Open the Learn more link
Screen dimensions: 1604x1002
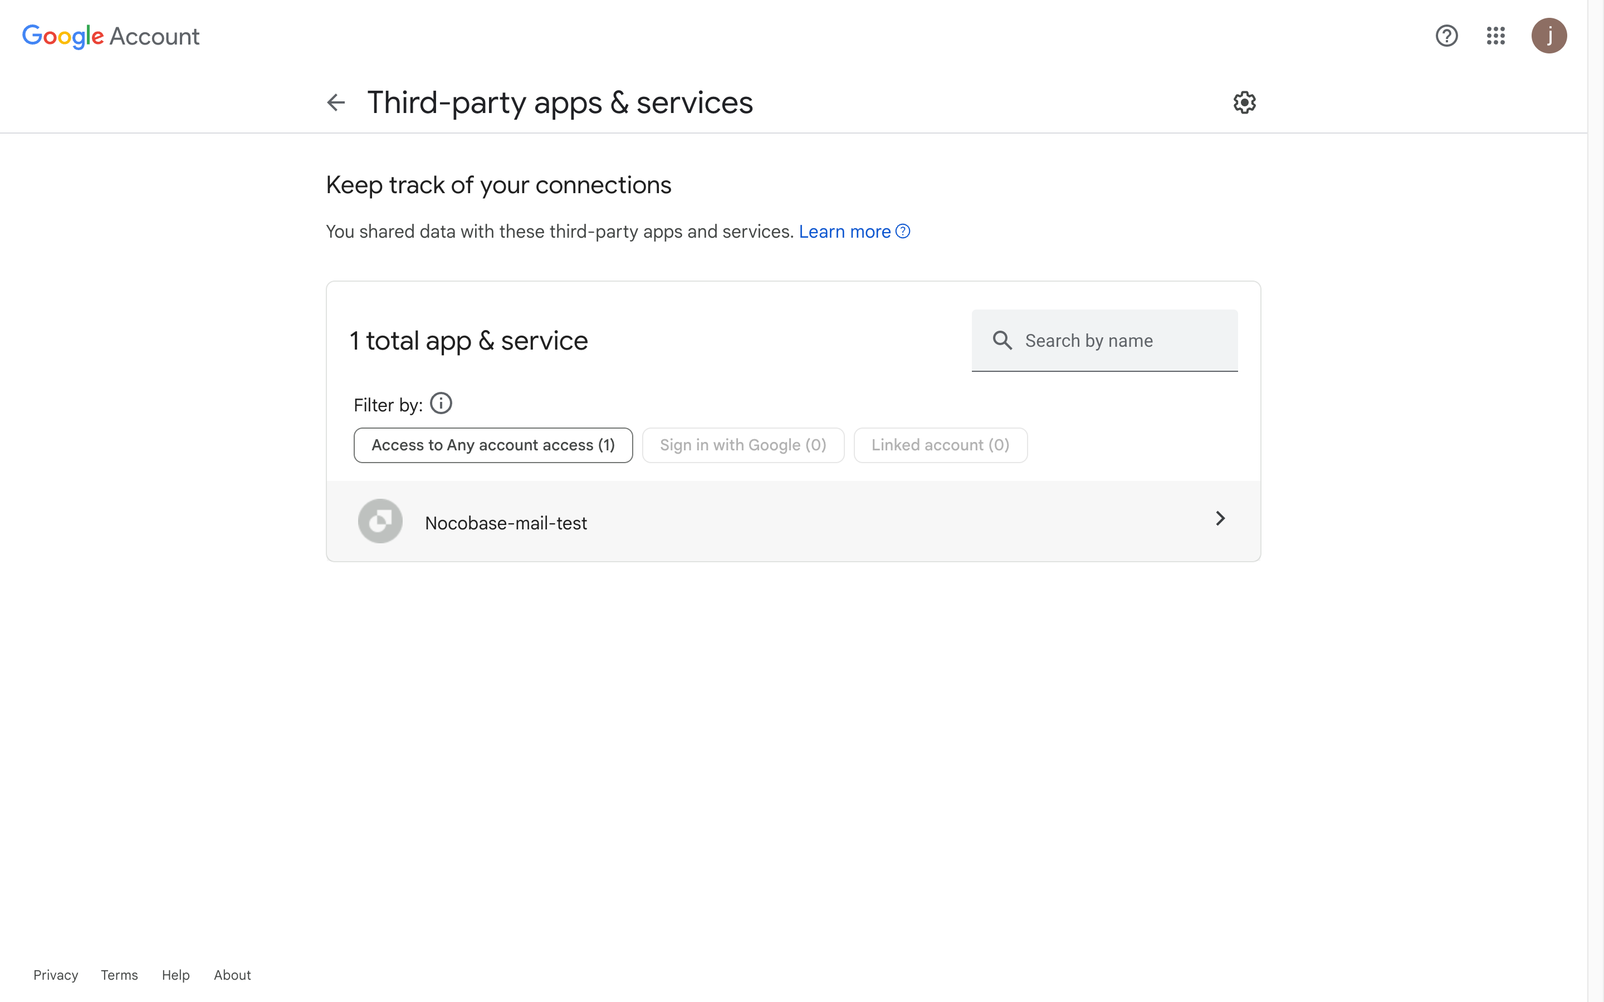point(844,232)
